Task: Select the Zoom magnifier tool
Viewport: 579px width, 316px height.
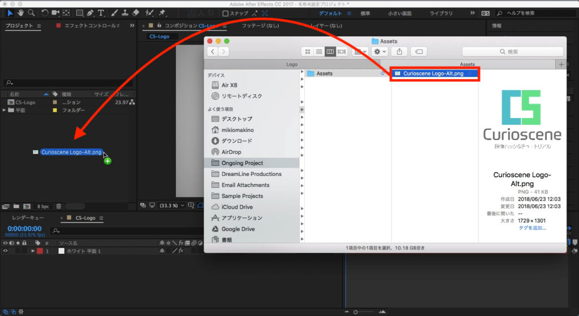Action: pyautogui.click(x=32, y=12)
